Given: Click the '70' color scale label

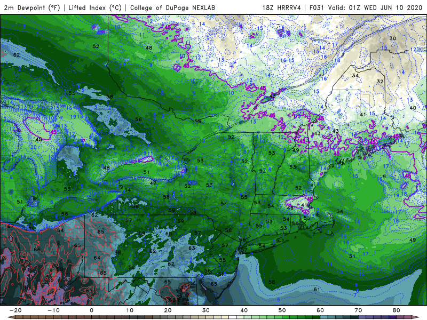Looking at the screenshot, I should pos(358,310).
